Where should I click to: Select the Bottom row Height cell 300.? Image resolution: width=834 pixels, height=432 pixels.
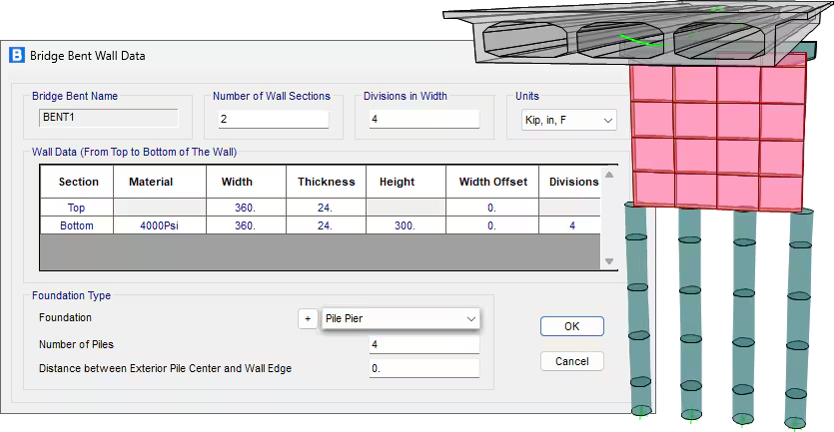click(x=406, y=225)
